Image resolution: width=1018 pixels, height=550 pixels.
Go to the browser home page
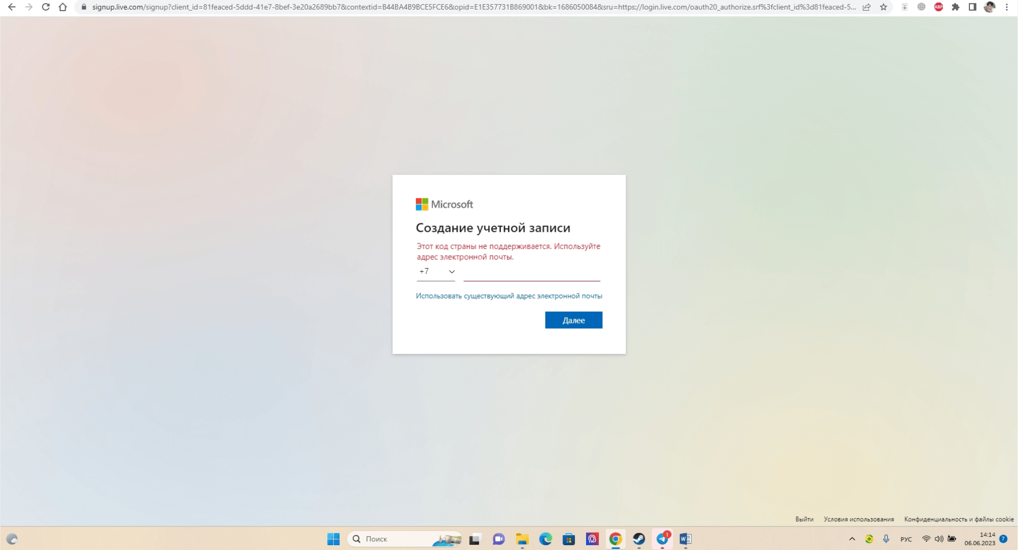click(63, 7)
